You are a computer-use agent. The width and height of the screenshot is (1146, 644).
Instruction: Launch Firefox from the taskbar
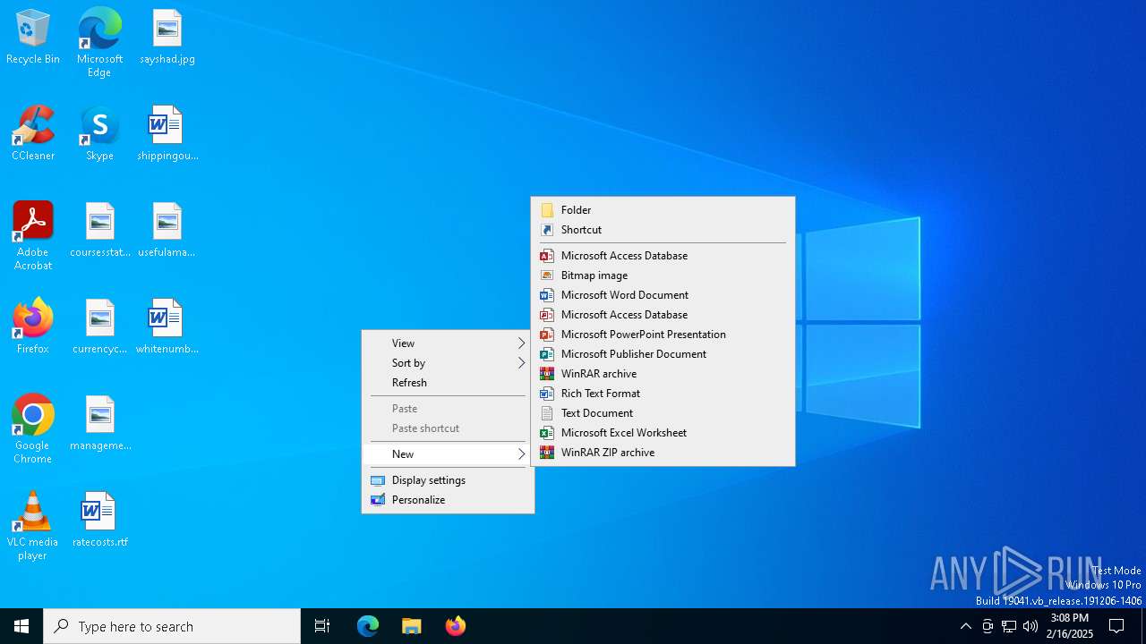[455, 626]
